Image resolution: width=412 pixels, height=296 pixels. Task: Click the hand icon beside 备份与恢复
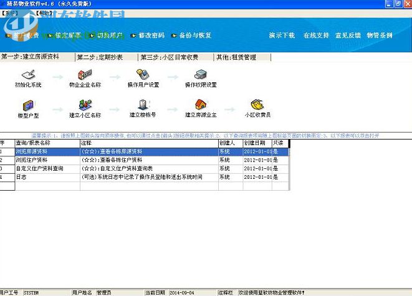click(x=174, y=36)
